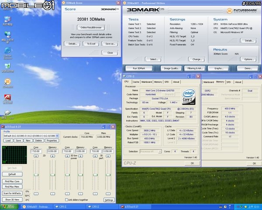Click the 2D Core clock slider handle
The width and height of the screenshot is (262, 210).
point(36,175)
